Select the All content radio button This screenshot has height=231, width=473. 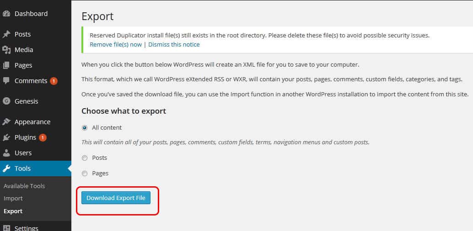[85, 128]
